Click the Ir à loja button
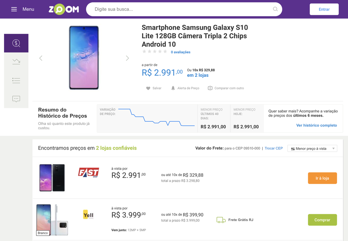 click(x=322, y=178)
